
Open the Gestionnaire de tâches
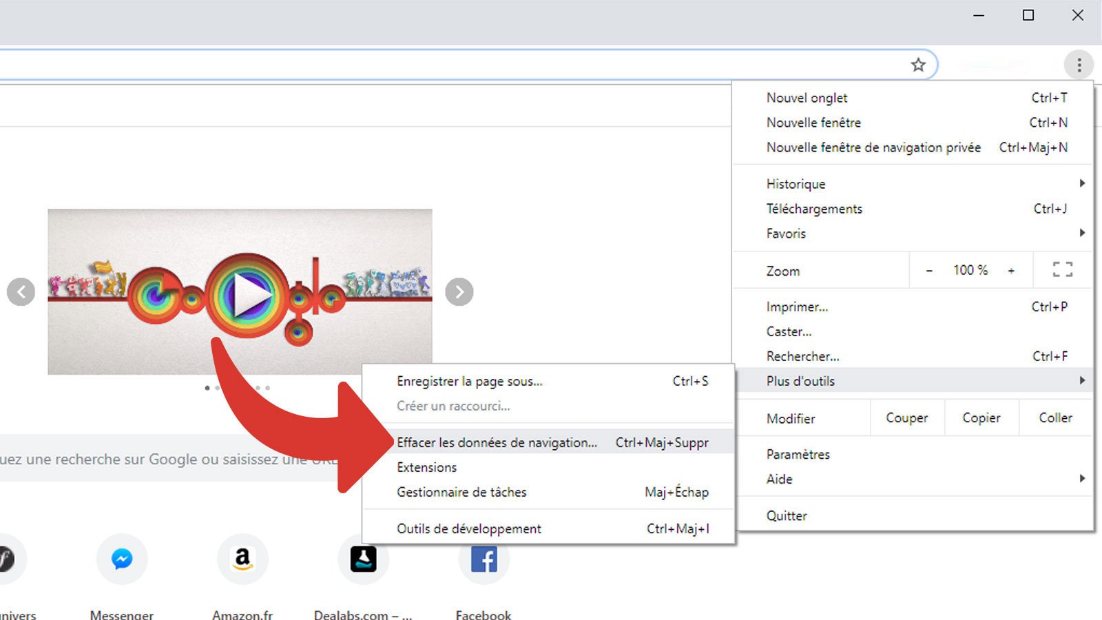(461, 492)
